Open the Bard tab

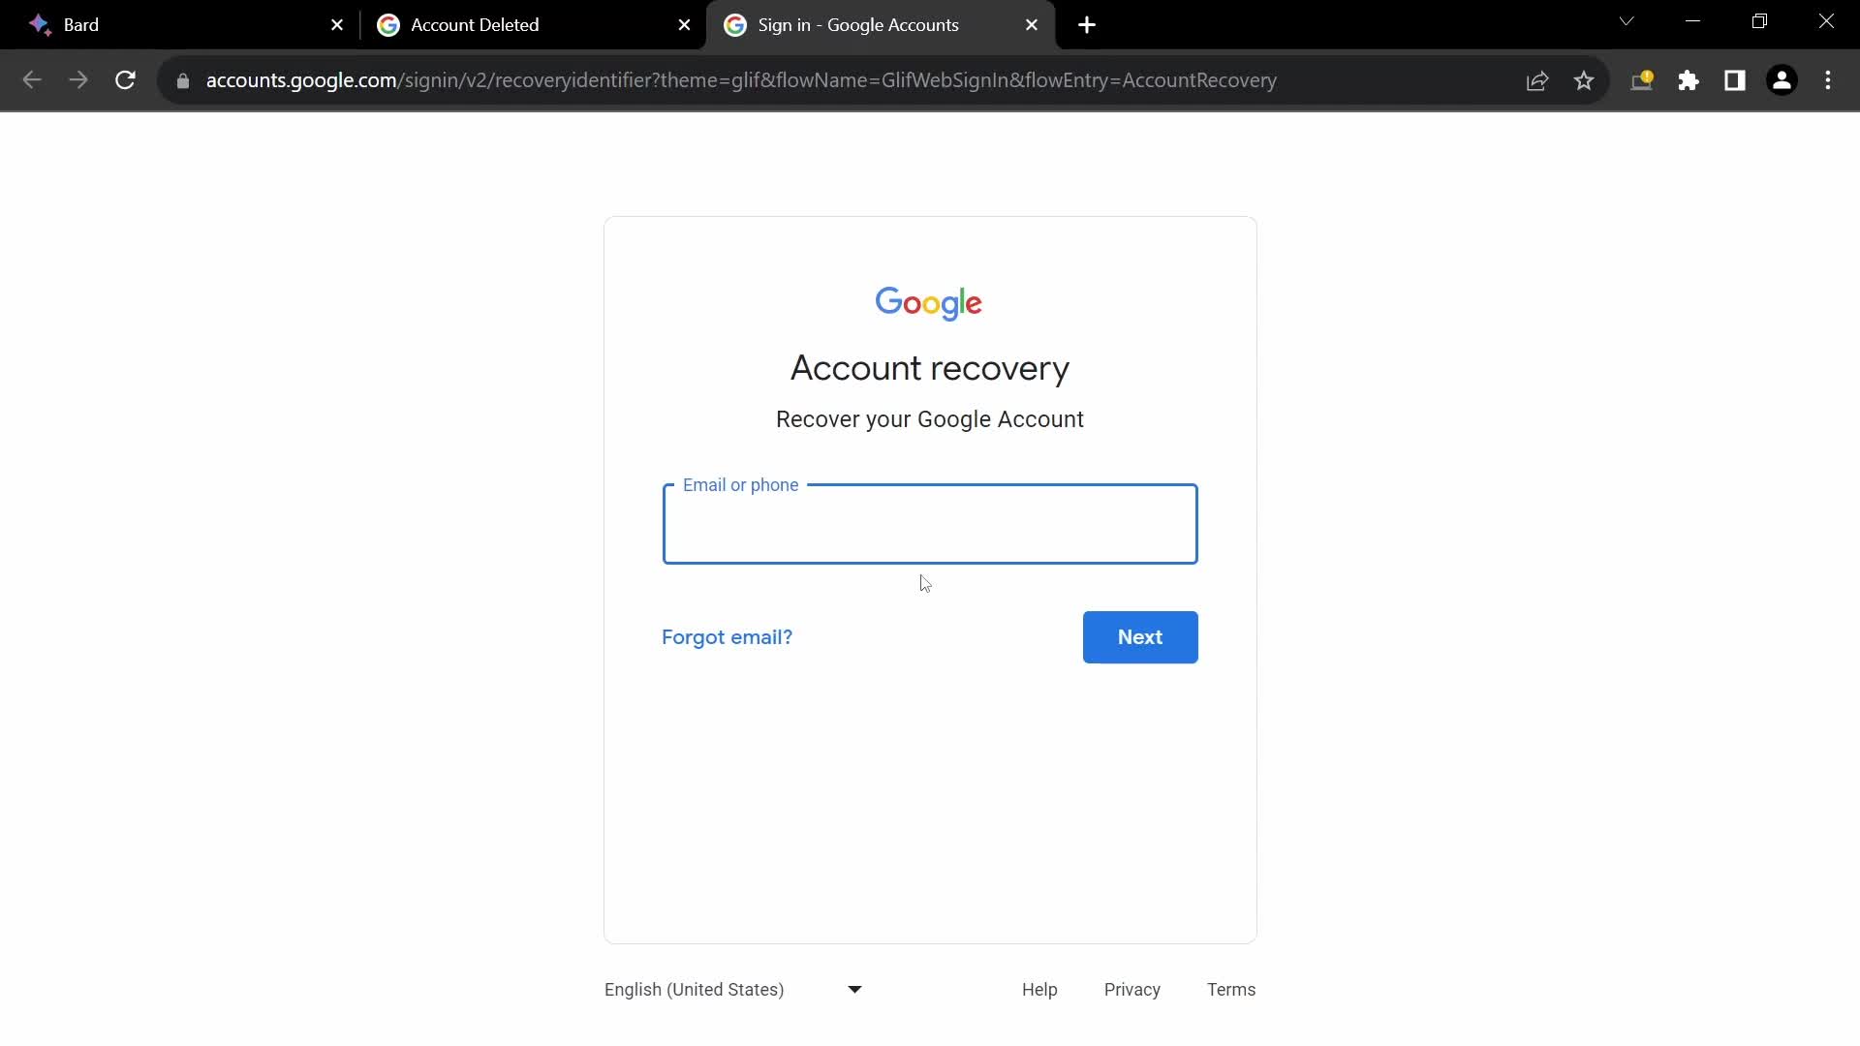tap(80, 24)
